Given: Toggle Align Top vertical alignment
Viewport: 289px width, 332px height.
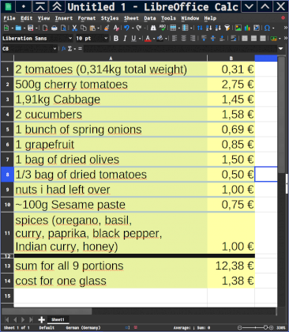Looking at the screenshot, I should tap(204, 39).
